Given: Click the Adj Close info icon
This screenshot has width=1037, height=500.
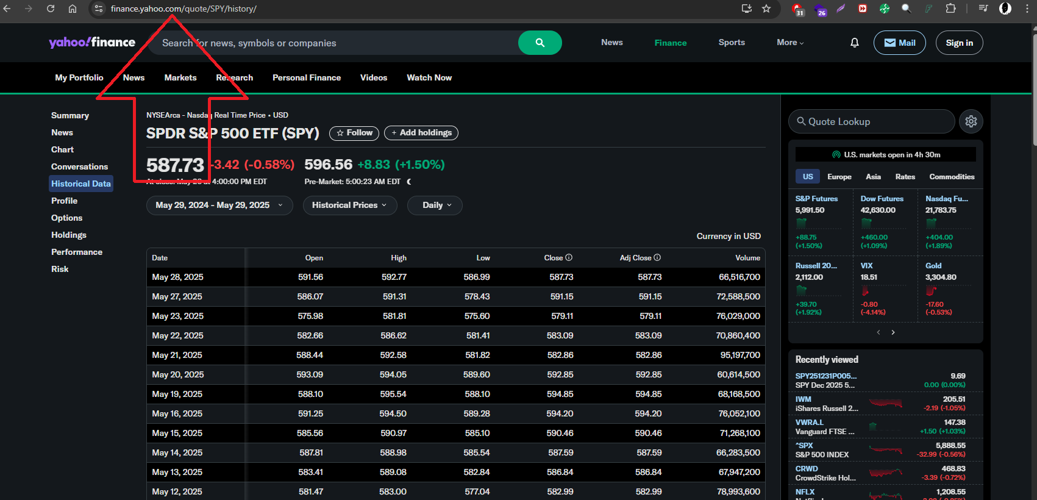Looking at the screenshot, I should point(657,257).
